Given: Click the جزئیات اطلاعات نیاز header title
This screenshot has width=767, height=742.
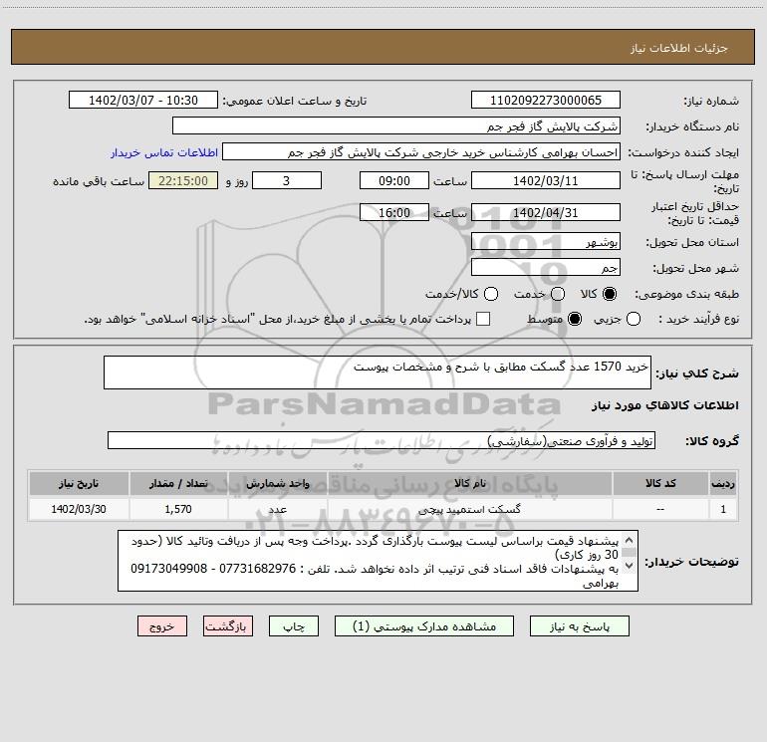Looking at the screenshot, I should (678, 48).
